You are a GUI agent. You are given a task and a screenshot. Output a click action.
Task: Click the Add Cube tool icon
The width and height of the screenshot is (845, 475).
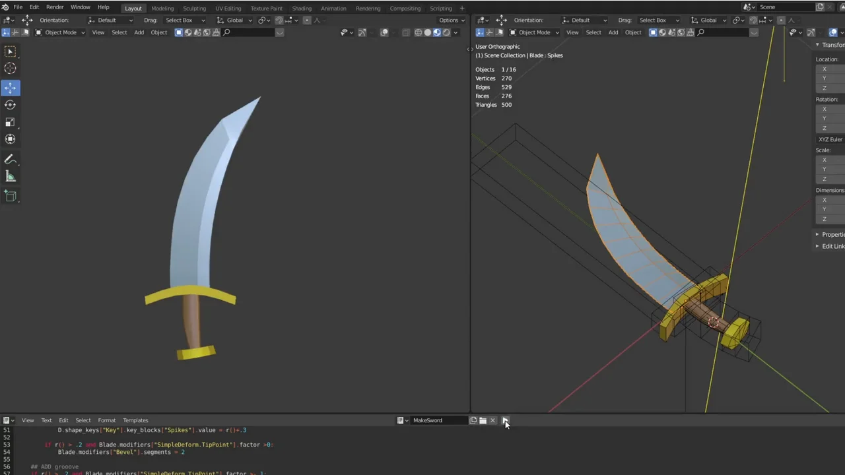(x=10, y=195)
